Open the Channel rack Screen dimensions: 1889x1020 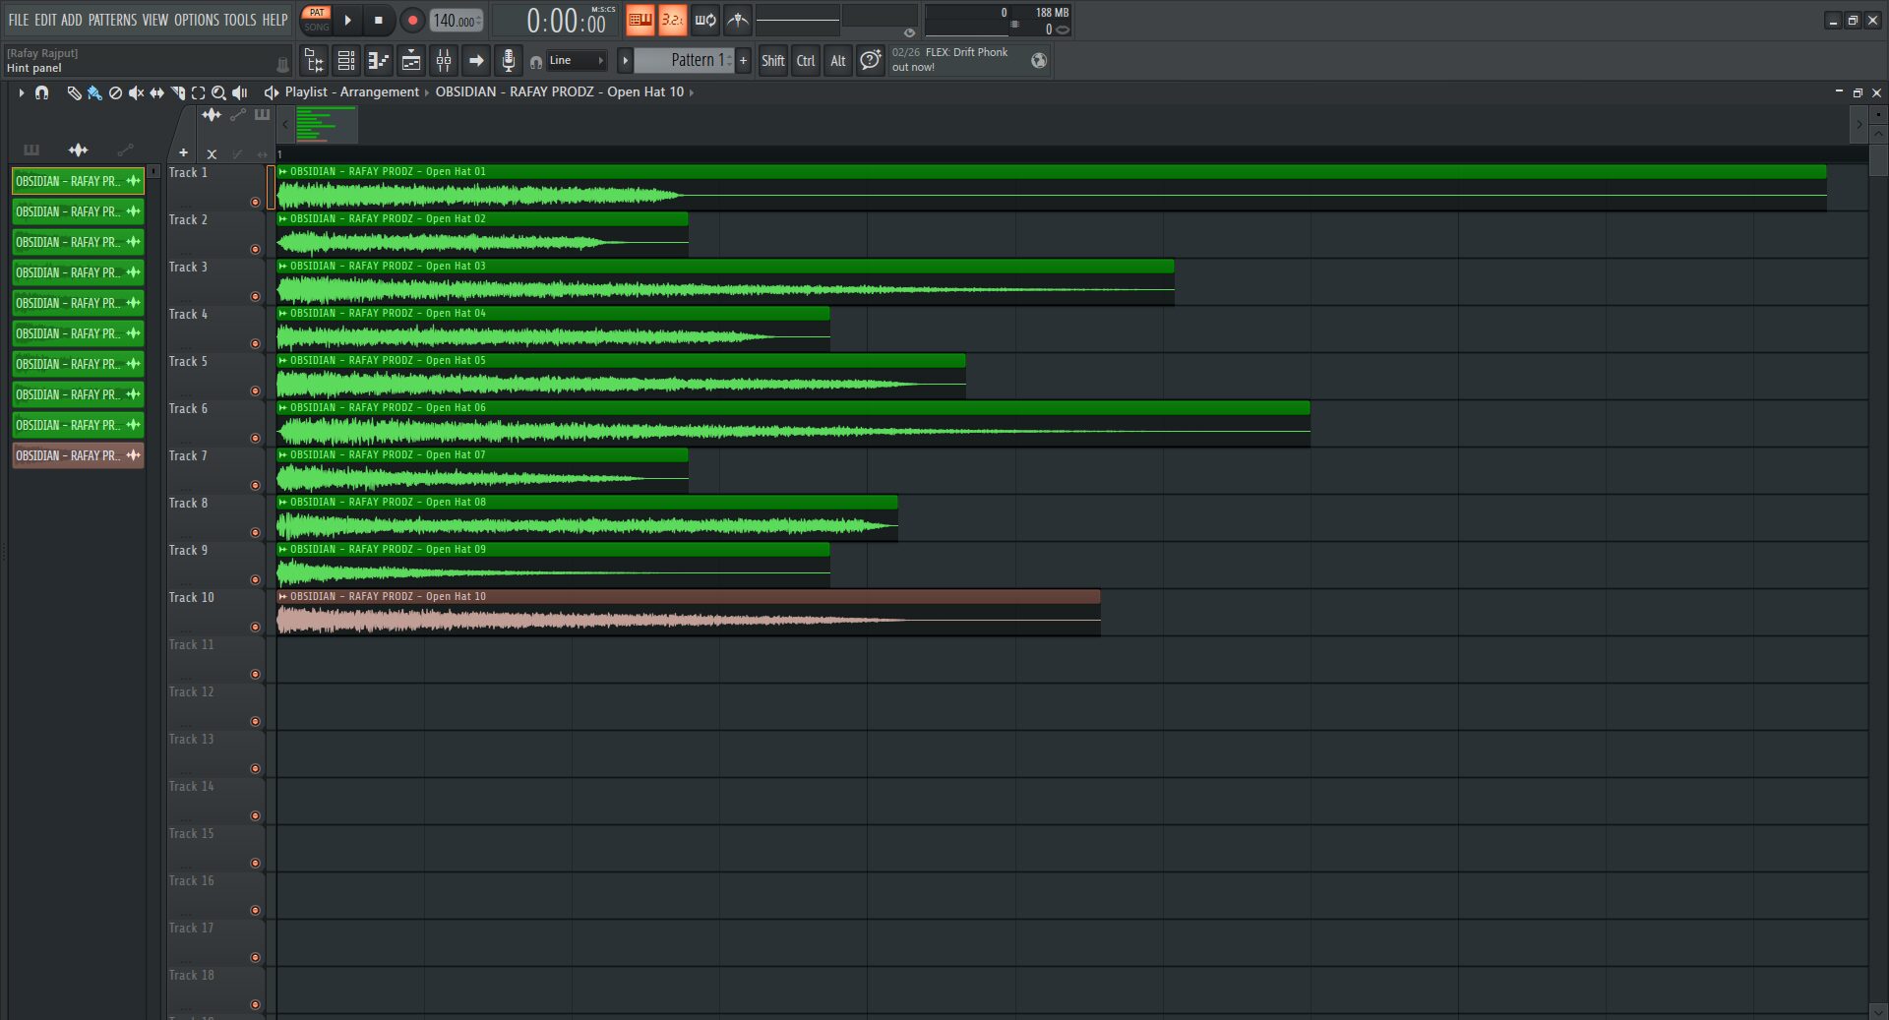click(x=411, y=61)
